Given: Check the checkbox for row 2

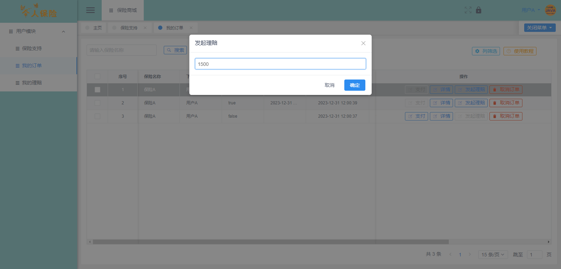Looking at the screenshot, I should tap(97, 103).
